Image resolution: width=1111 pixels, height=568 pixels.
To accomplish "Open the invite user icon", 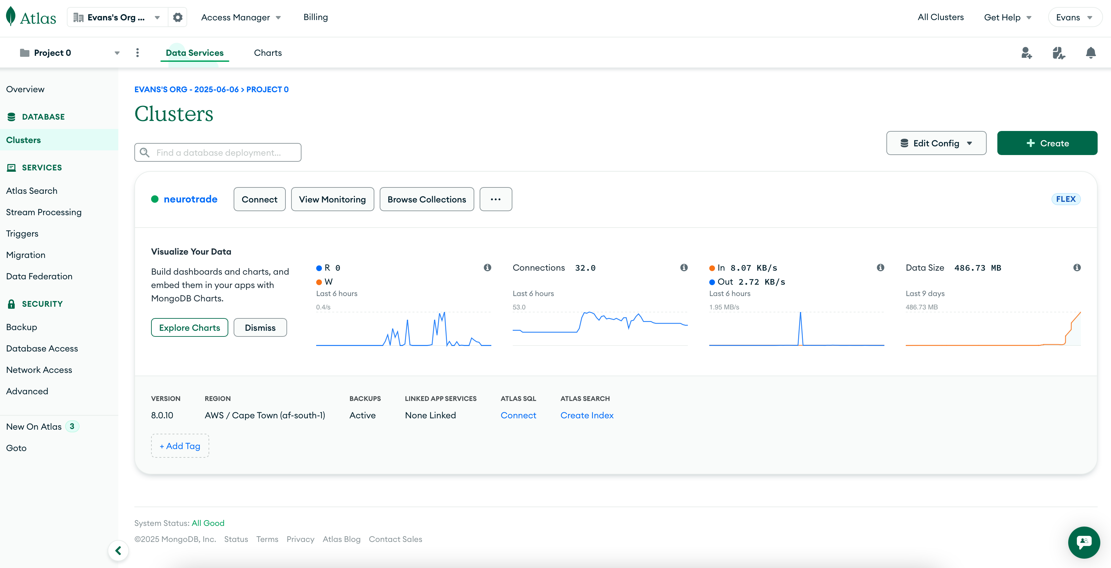I will pos(1026,53).
